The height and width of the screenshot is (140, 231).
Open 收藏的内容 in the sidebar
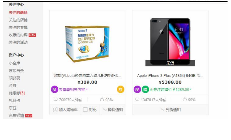(x=18, y=35)
